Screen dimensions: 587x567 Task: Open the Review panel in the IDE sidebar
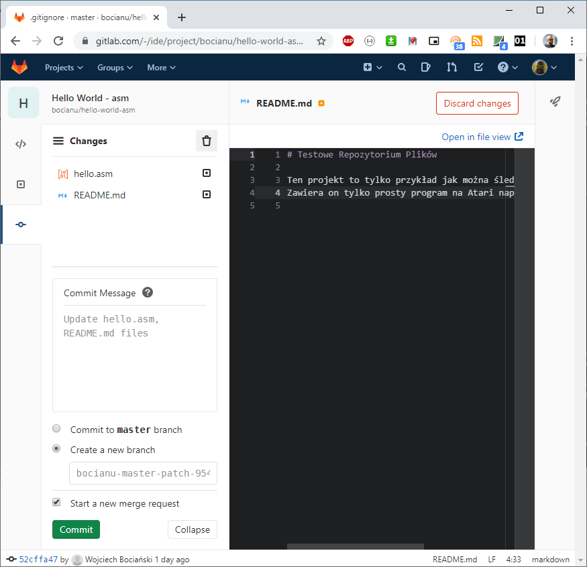coord(21,184)
